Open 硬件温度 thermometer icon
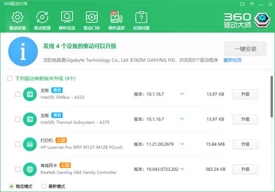Viewport: 275px width, 192px height. (116, 17)
